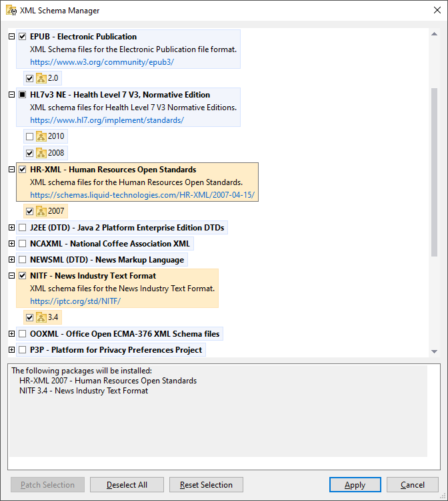Click the schema folder icon beside version 2.0
Image resolution: width=448 pixels, height=501 pixels.
point(41,78)
